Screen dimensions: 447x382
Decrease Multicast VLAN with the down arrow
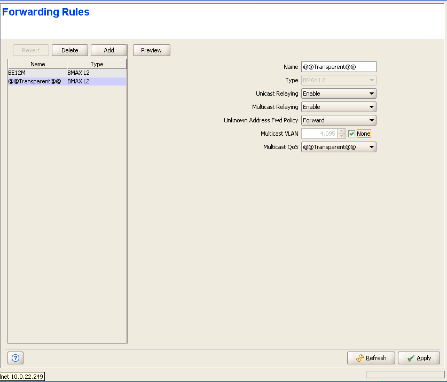pyautogui.click(x=342, y=136)
